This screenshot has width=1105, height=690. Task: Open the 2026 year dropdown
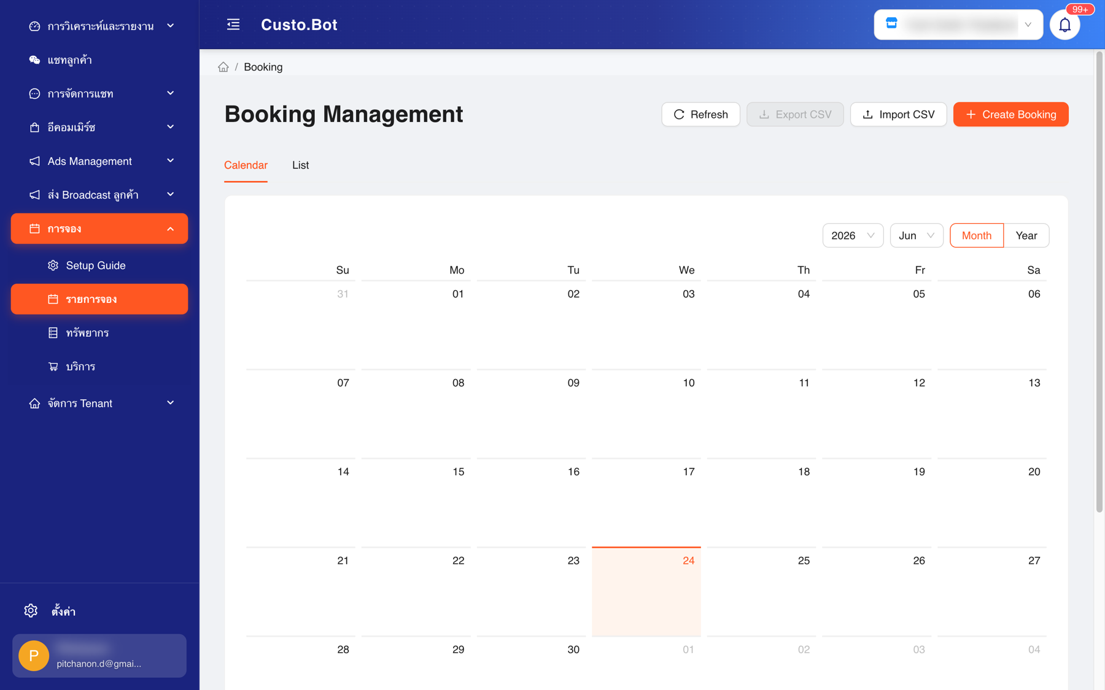[853, 236]
